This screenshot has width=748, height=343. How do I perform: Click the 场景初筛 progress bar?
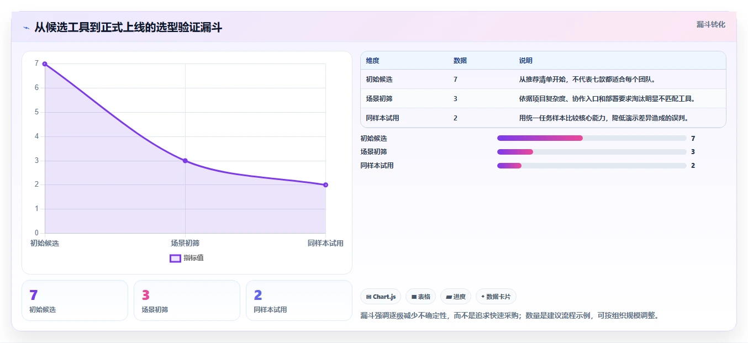592,152
